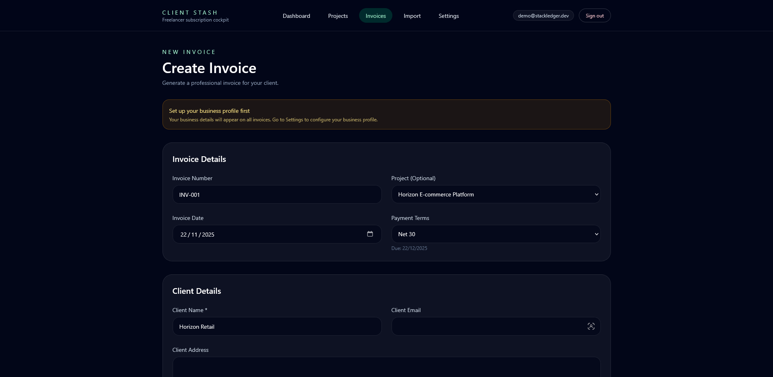The image size is (773, 377).
Task: Click the business profile warning banner
Action: (386, 114)
